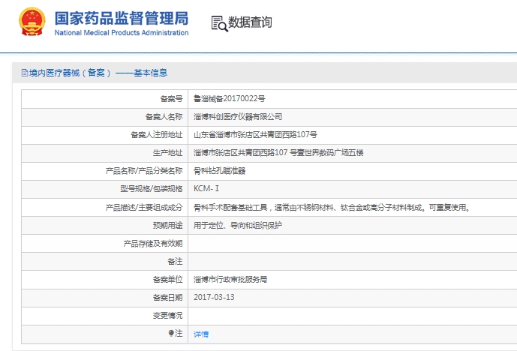Click the 生产地址 row label
The image size is (517, 351).
click(167, 152)
